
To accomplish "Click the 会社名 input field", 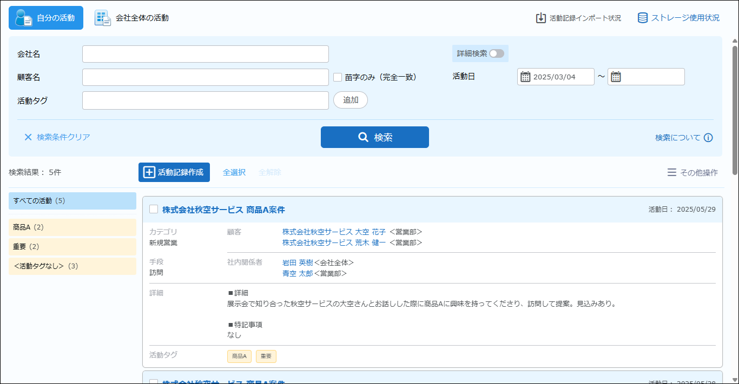I will tap(205, 54).
